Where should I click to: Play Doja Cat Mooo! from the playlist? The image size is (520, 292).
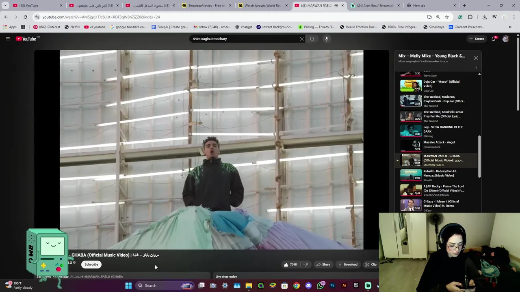[437, 86]
